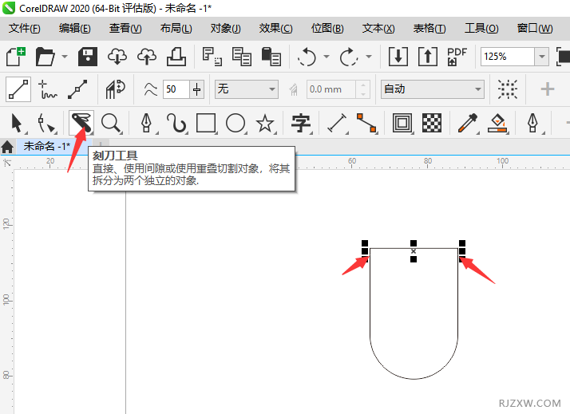Click the Import icon
This screenshot has width=570, height=414.
[398, 57]
